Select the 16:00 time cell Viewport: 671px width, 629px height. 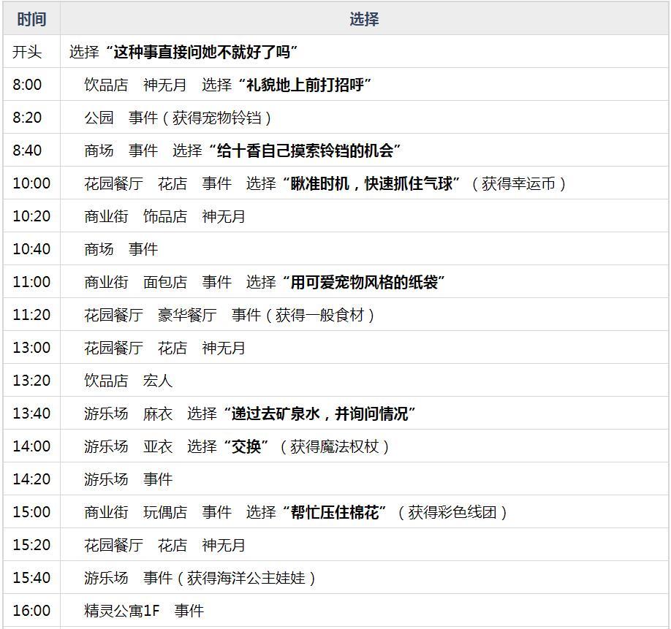pos(31,611)
